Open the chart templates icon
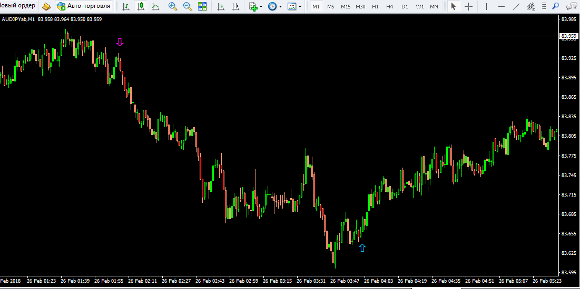This screenshot has width=580, height=289. pyautogui.click(x=292, y=6)
